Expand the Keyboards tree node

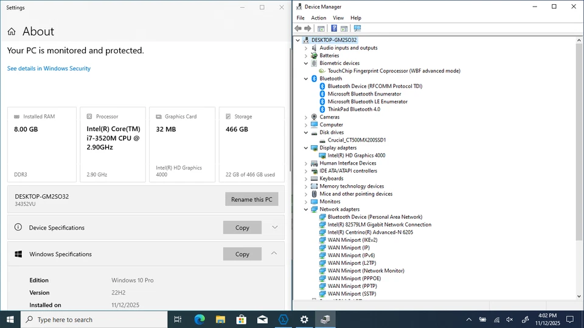pos(306,179)
